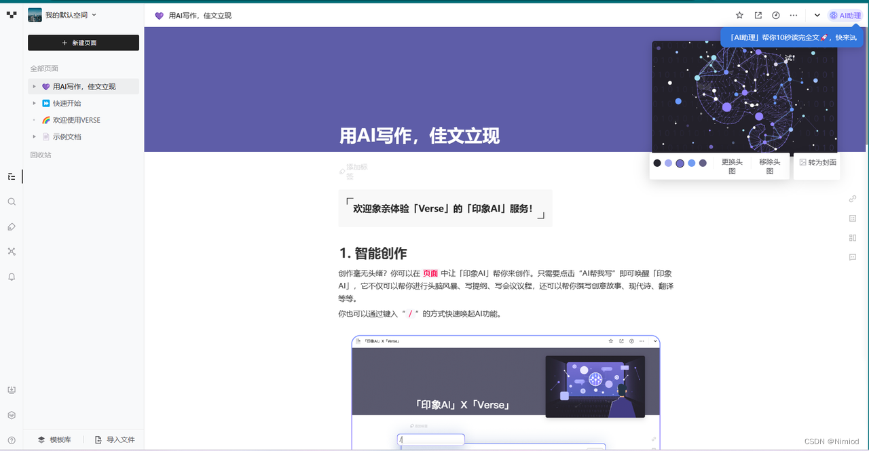Click the header image thumbnail with AI brain

point(745,97)
